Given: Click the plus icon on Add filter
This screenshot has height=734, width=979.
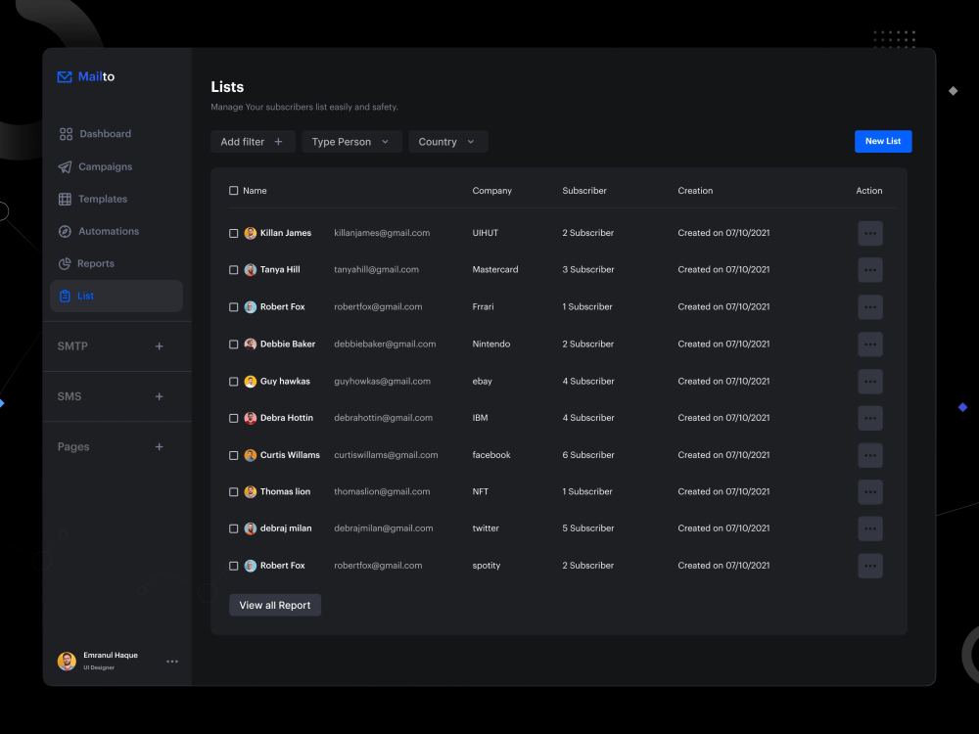Looking at the screenshot, I should 278,142.
